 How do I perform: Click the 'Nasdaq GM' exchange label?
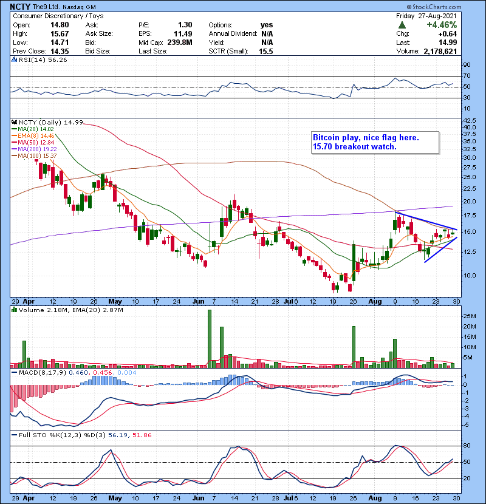[x=79, y=7]
